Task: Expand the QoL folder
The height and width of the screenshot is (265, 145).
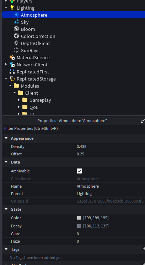Action: click(19, 107)
